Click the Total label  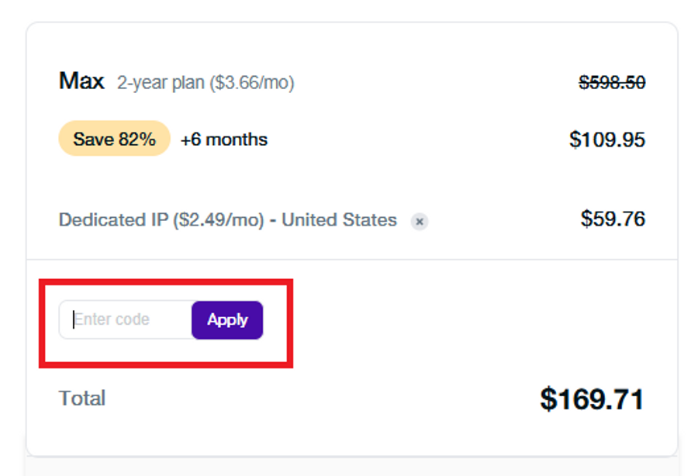[82, 398]
